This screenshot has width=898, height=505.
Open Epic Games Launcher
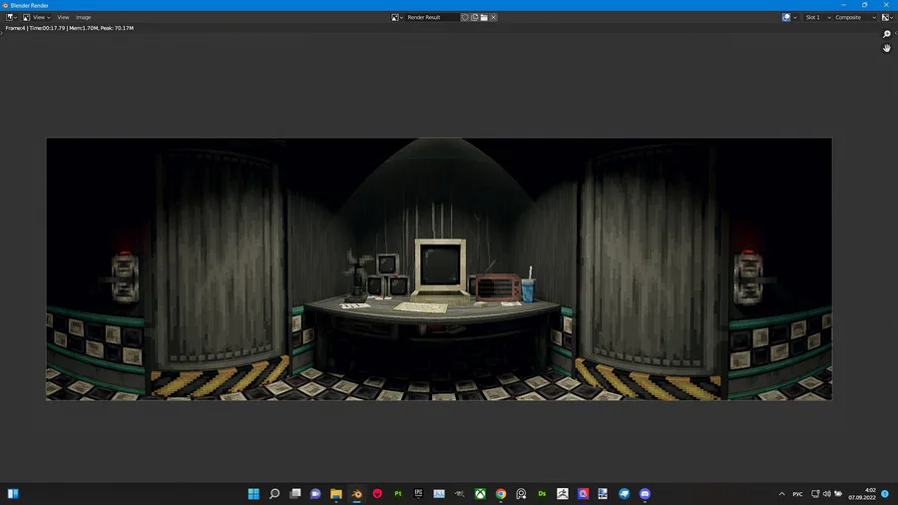419,494
